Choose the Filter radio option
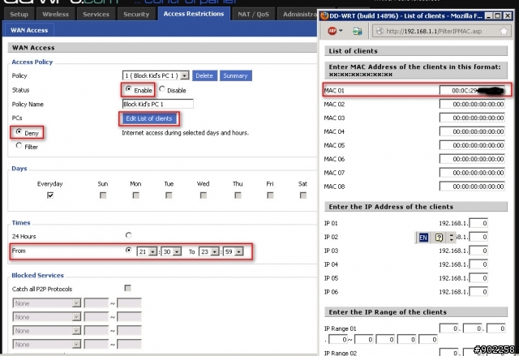The image size is (519, 356). point(19,146)
